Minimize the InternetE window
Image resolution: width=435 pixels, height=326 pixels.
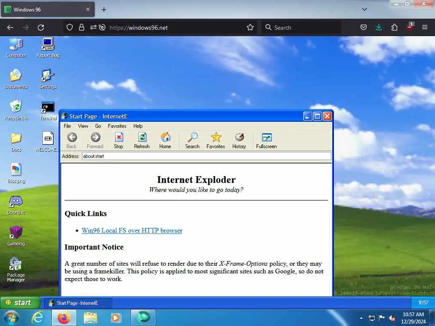(308, 116)
